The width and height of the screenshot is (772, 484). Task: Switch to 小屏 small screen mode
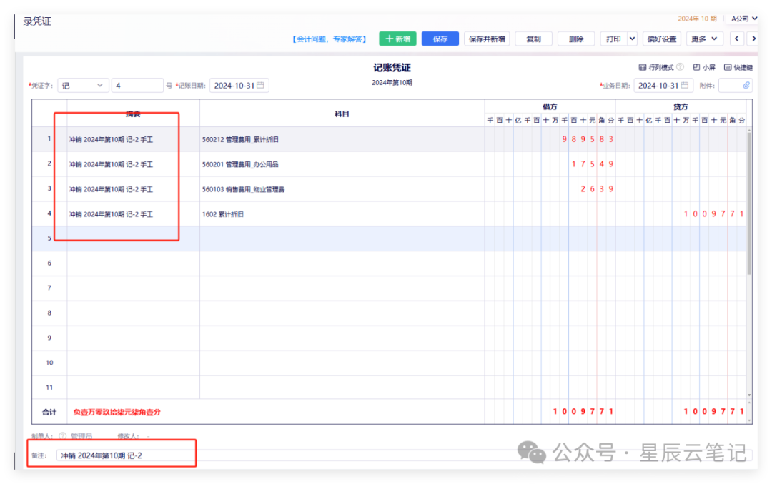coord(704,67)
